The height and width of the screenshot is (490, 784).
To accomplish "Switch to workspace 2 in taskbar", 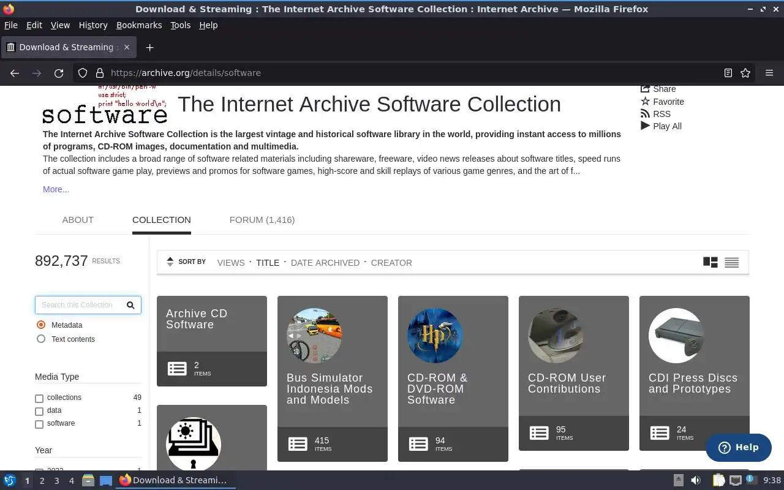I will coord(42,481).
